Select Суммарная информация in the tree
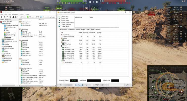The height and width of the screenshot is (101, 187). (x=11, y=25)
